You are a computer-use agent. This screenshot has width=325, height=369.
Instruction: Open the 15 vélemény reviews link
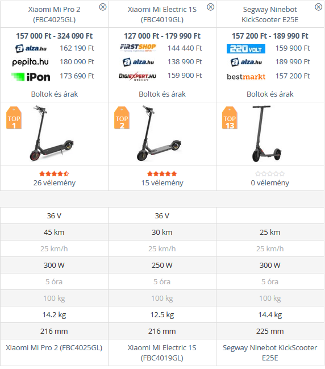click(x=162, y=183)
